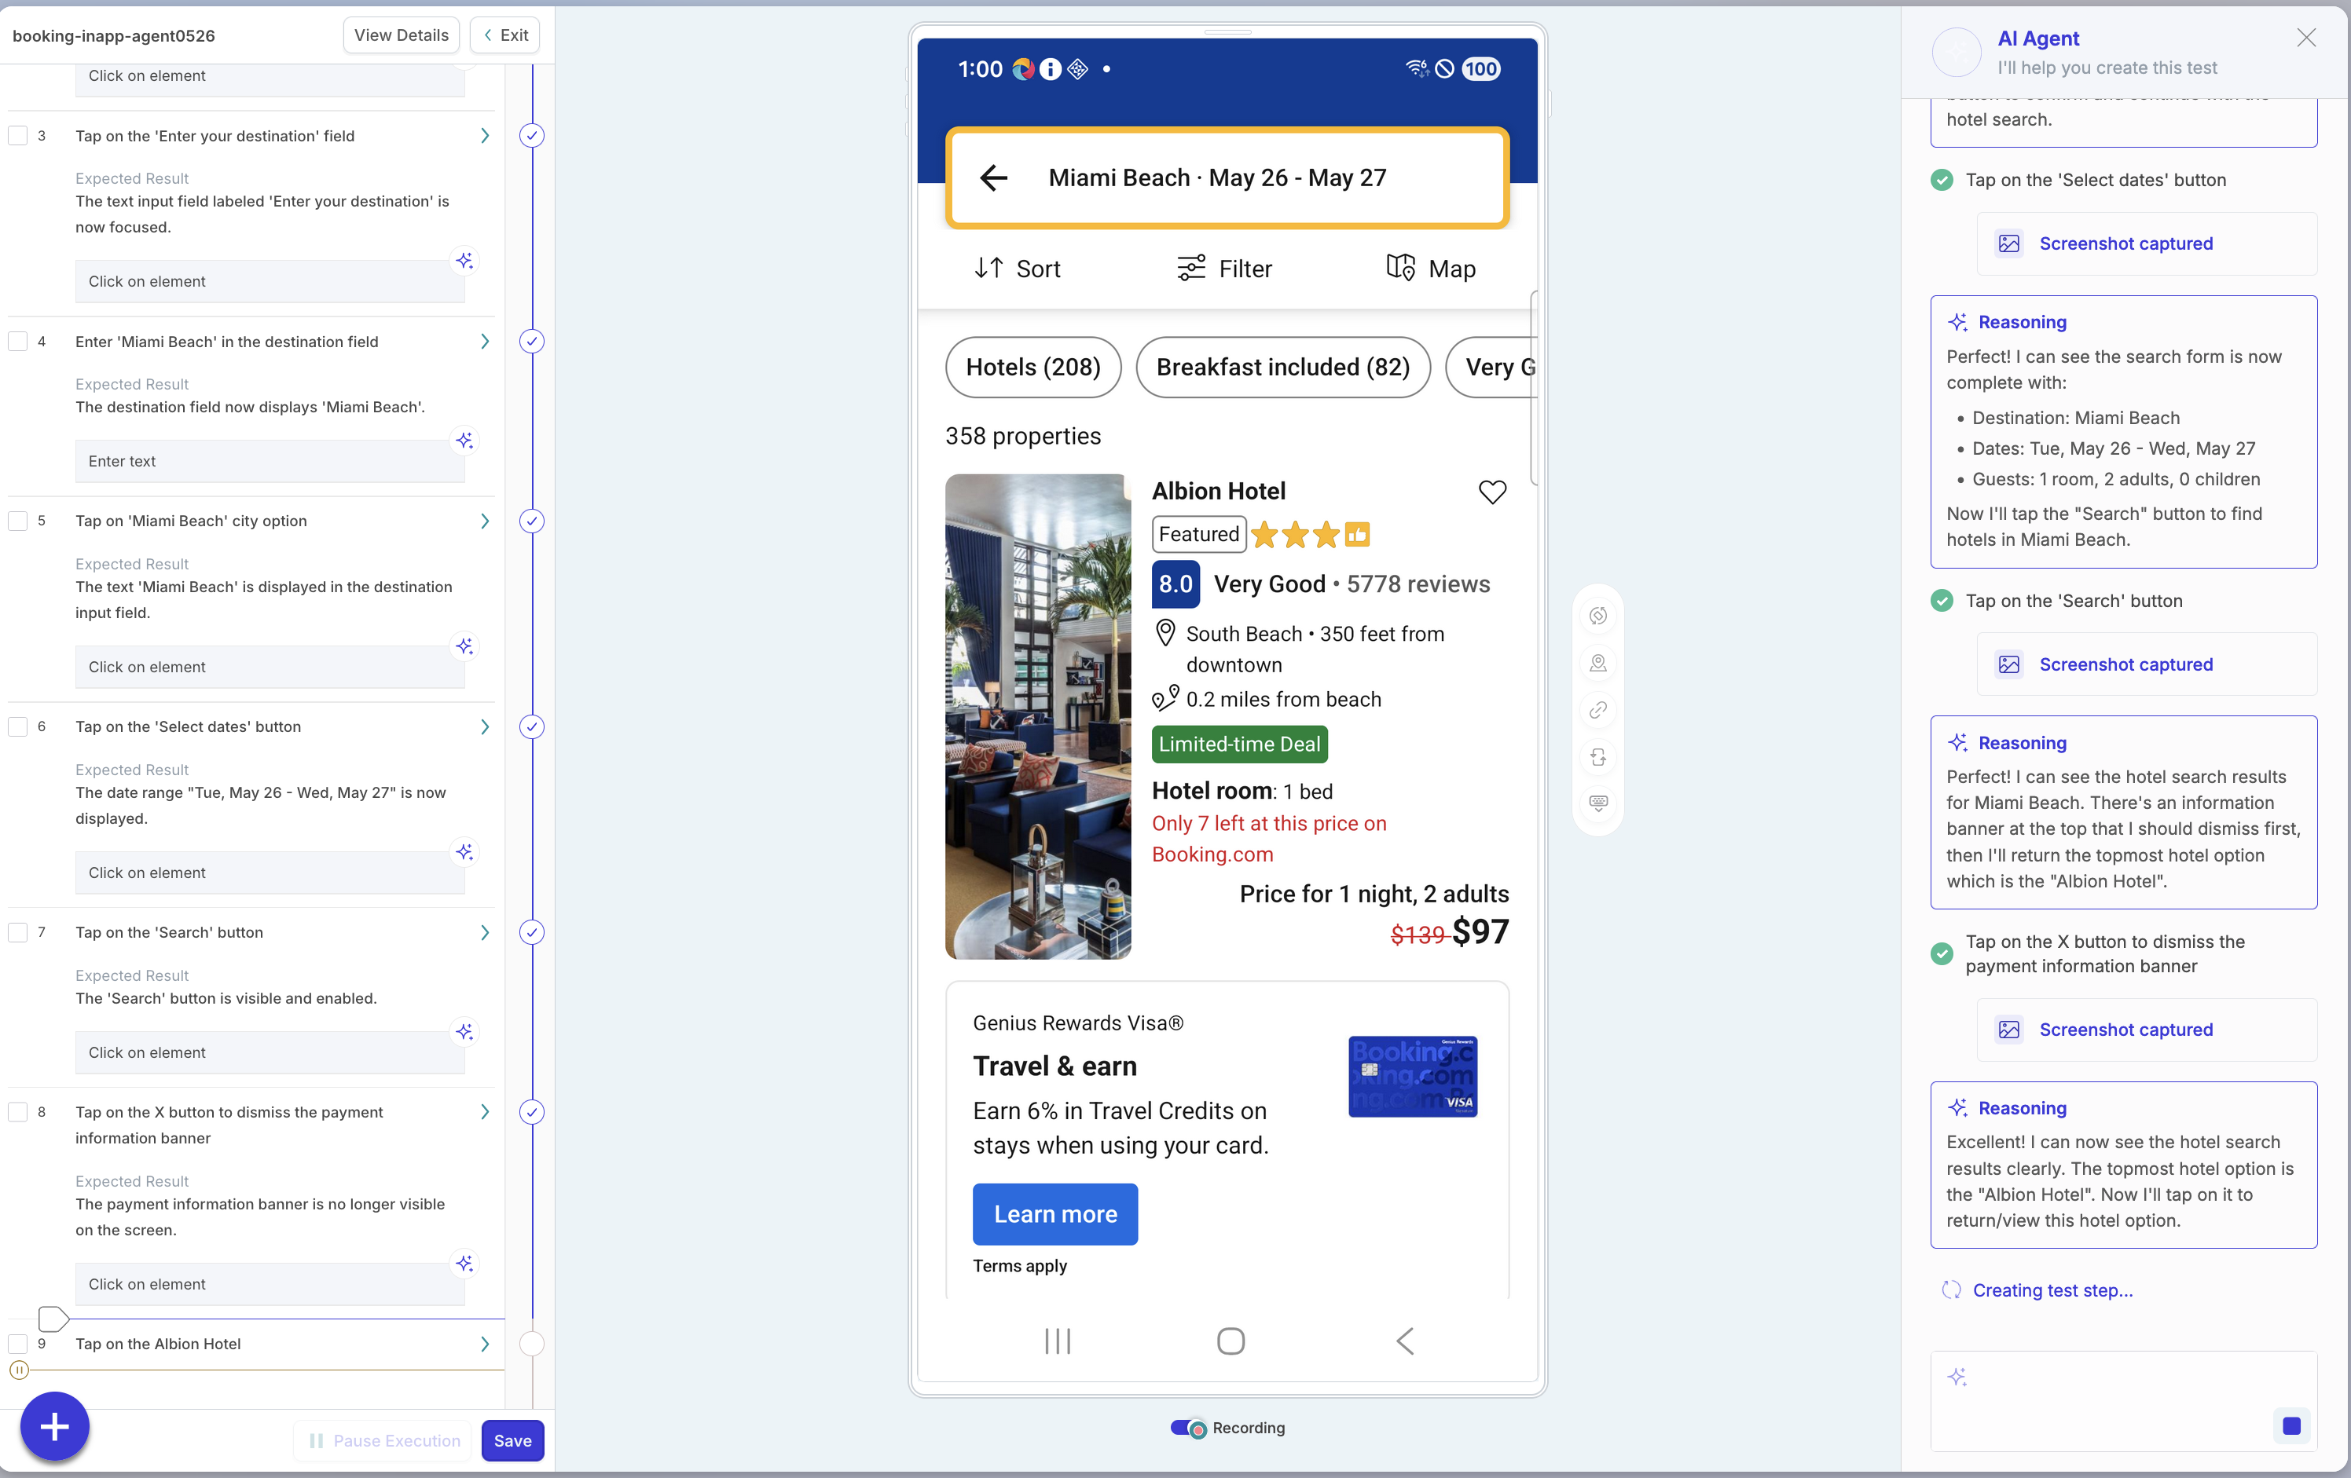Tap the back arrow in the phone search bar
Image resolution: width=2351 pixels, height=1478 pixels.
coord(993,177)
